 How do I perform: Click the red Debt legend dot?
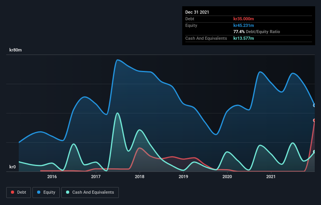click(x=13, y=192)
